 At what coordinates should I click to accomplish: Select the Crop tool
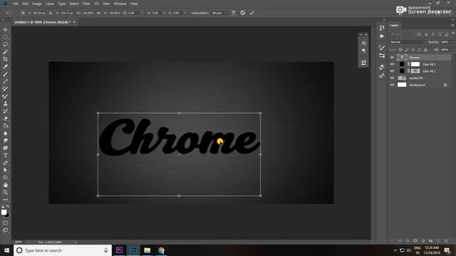pyautogui.click(x=5, y=59)
